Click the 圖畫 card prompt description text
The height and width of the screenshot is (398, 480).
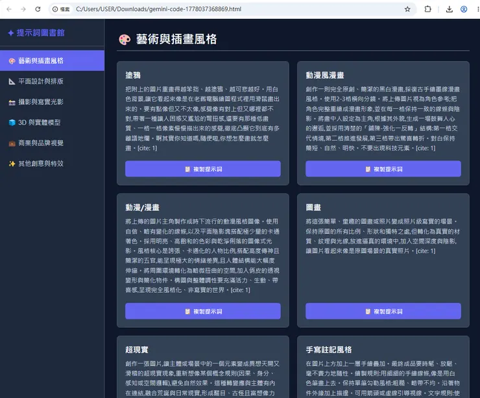pyautogui.click(x=383, y=236)
